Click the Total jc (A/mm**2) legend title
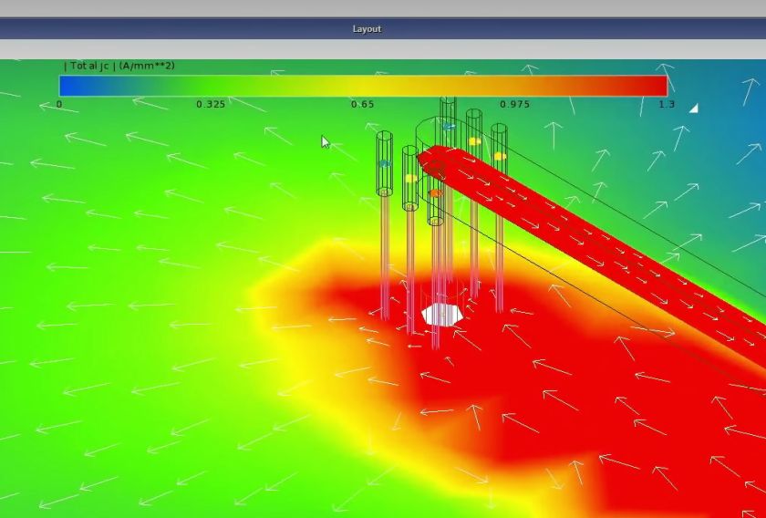The width and height of the screenshot is (766, 518). click(x=119, y=66)
